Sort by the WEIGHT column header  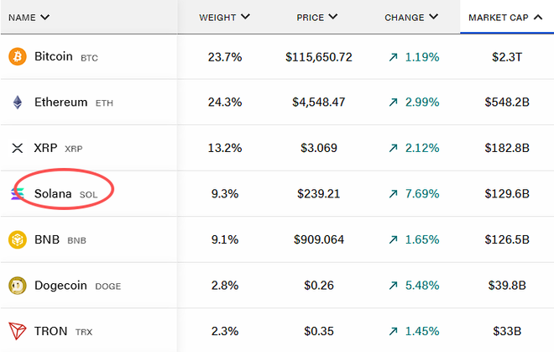(x=224, y=17)
